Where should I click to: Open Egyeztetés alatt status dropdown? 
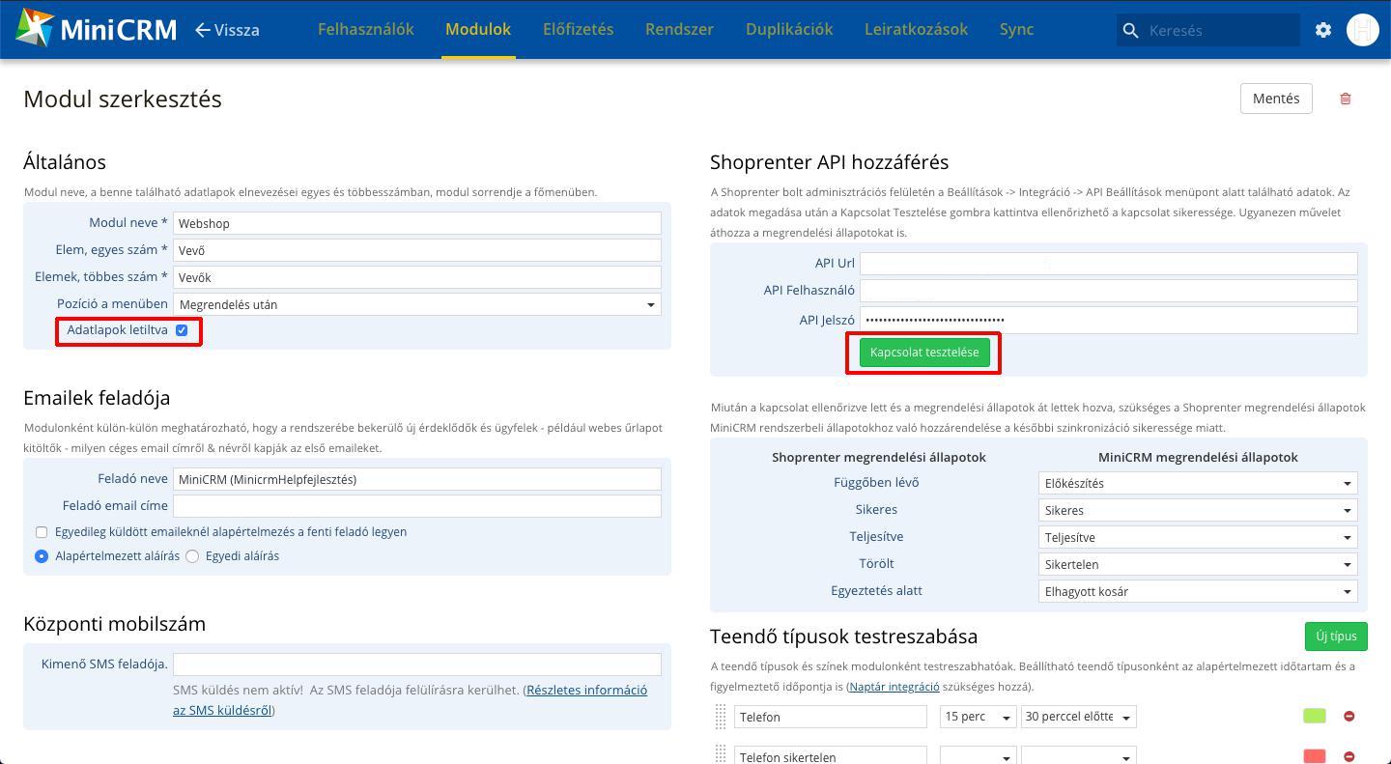1198,591
